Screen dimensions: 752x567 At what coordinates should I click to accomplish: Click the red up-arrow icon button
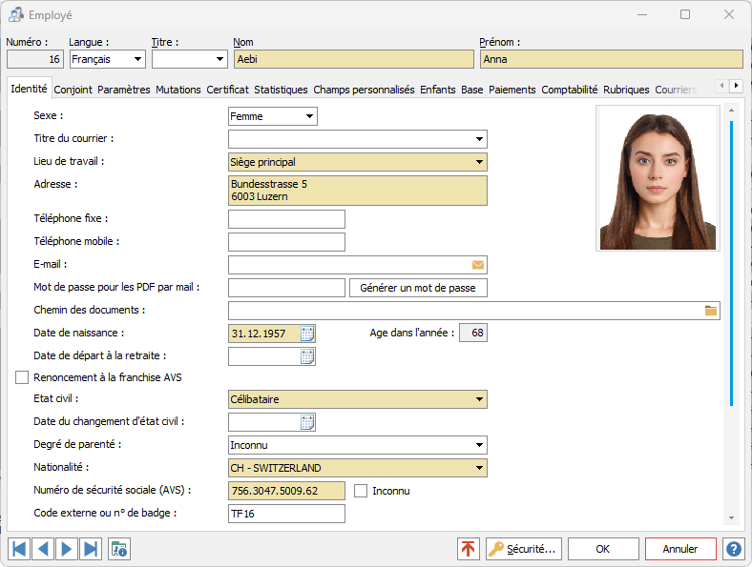(x=469, y=549)
